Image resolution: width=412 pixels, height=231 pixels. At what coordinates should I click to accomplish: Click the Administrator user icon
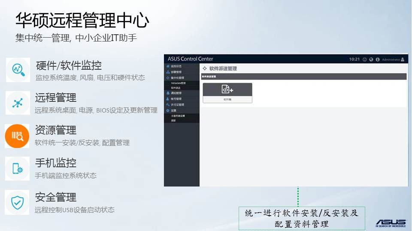pos(403,59)
